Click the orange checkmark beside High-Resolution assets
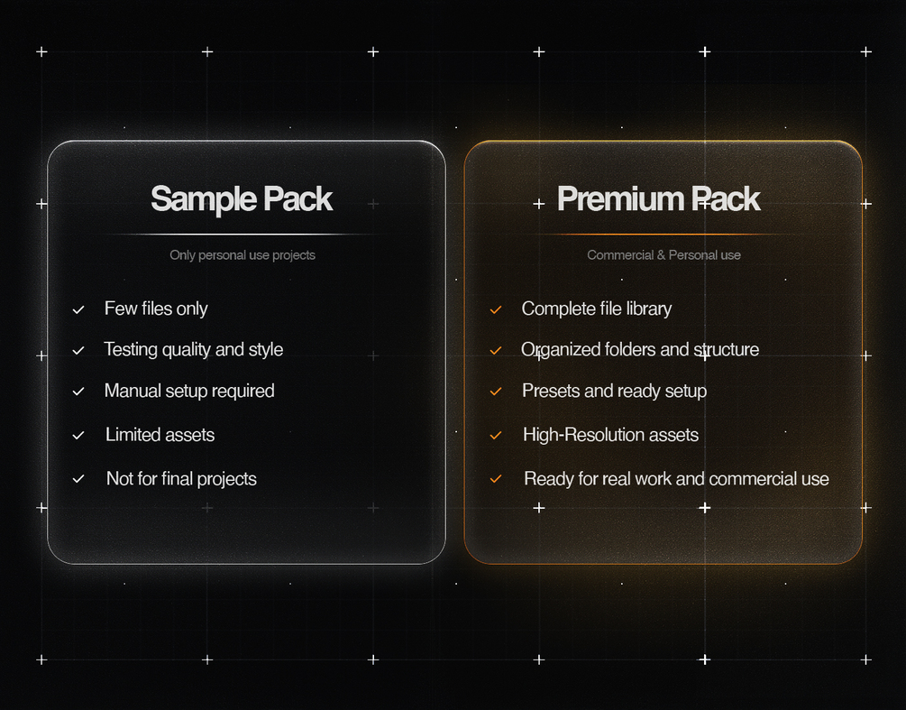Screen dimensions: 906x710 496,436
